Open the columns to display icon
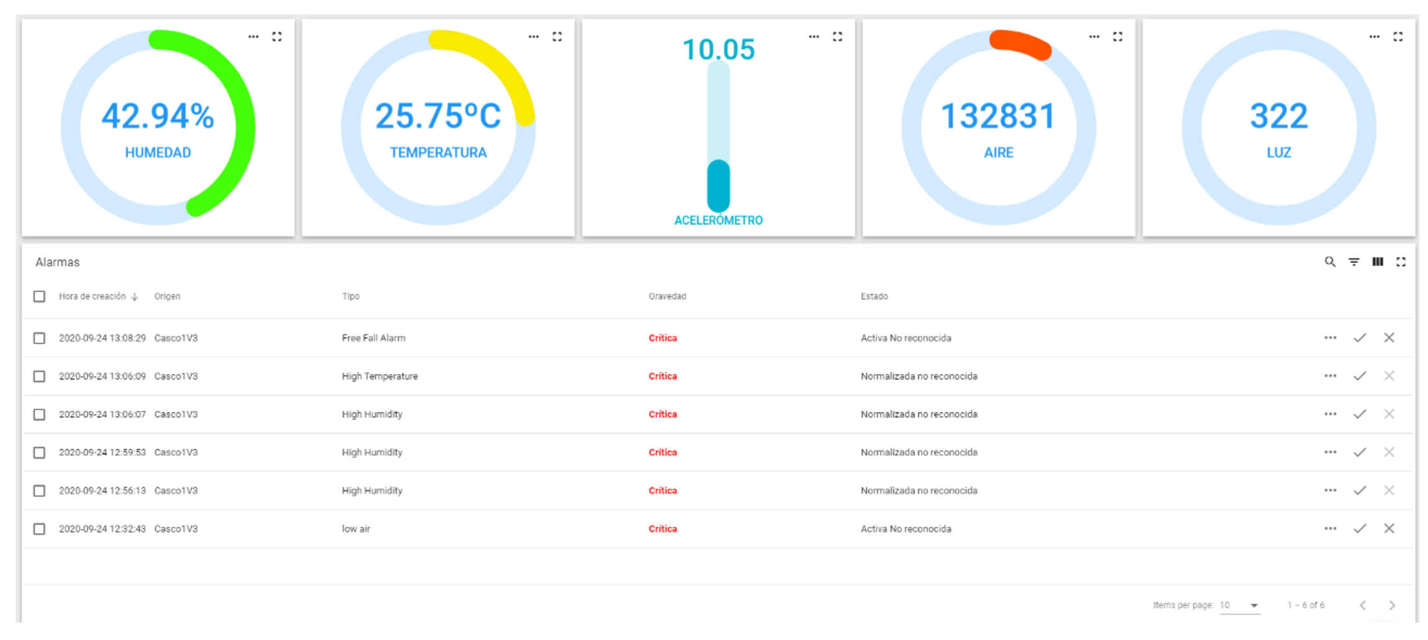1428x640 pixels. point(1377,262)
